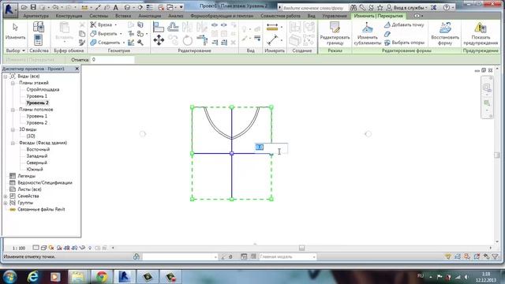Click the Move tool with four arrows
This screenshot has width=505, height=284.
(159, 40)
